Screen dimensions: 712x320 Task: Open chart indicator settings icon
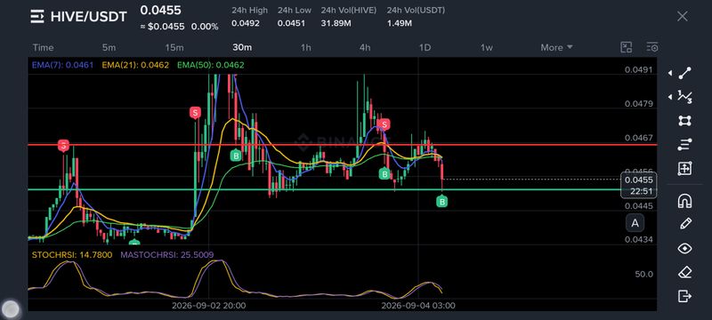(x=652, y=47)
